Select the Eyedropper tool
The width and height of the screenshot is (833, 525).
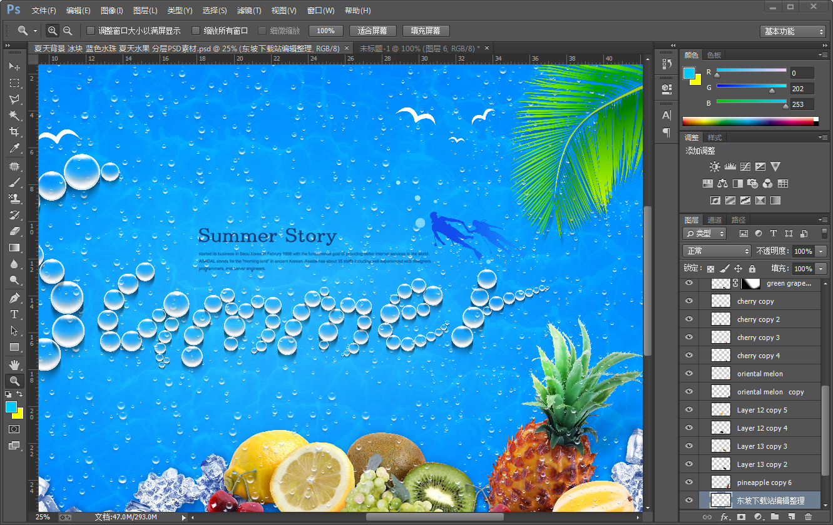tap(14, 148)
